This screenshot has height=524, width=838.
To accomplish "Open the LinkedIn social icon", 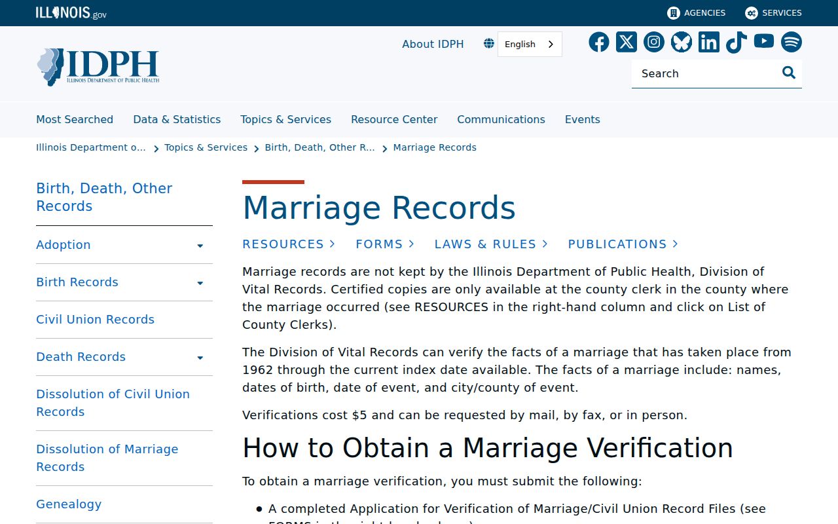I will [709, 42].
